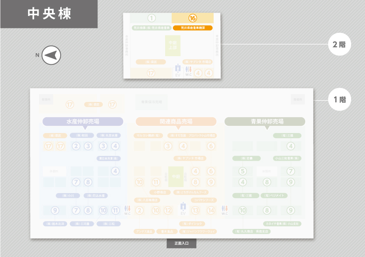Screen dimensions: 365x257
Task: Select stall number 17 on the 2F map
Action: (151, 73)
